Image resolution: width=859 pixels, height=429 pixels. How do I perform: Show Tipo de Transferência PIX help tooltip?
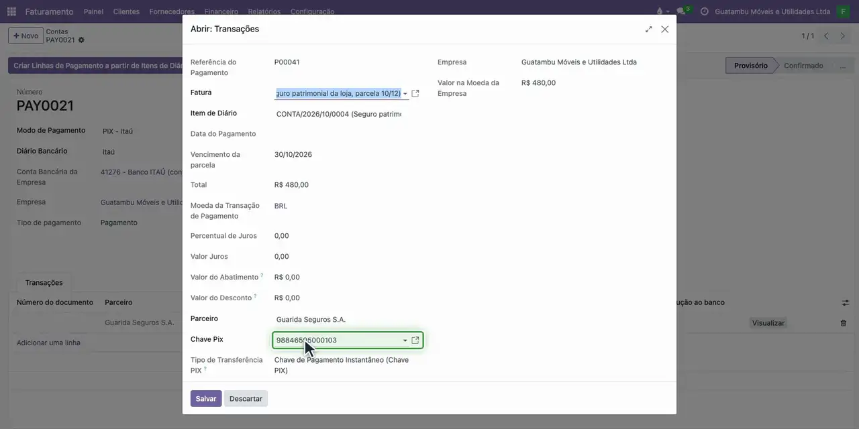click(205, 368)
